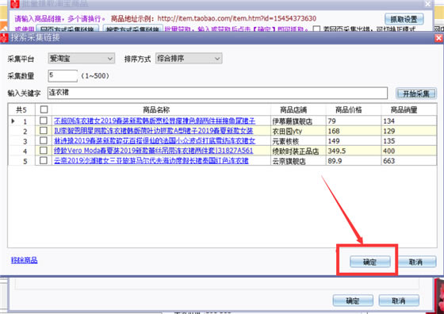Click the 商品销量 column header
This screenshot has width=444, height=314.
pyautogui.click(x=404, y=110)
